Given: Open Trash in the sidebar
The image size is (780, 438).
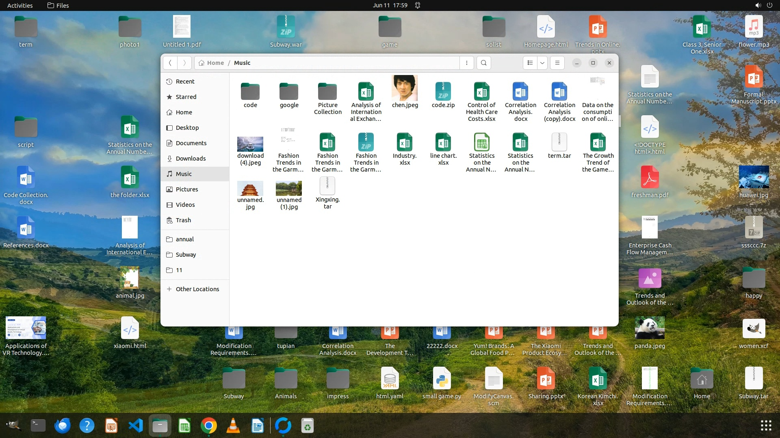Looking at the screenshot, I should [x=183, y=220].
